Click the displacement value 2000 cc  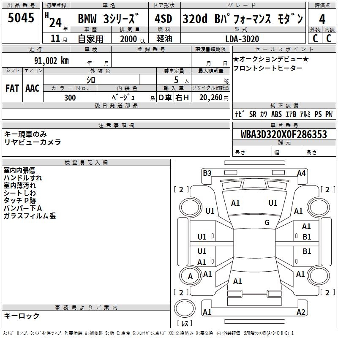[x=133, y=39]
